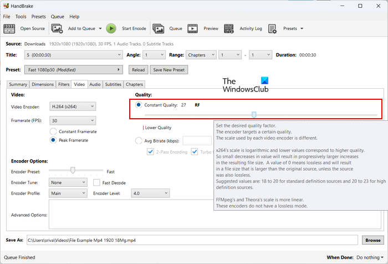Click the Presets document gear icon
The image size is (388, 264).
(x=273, y=29)
